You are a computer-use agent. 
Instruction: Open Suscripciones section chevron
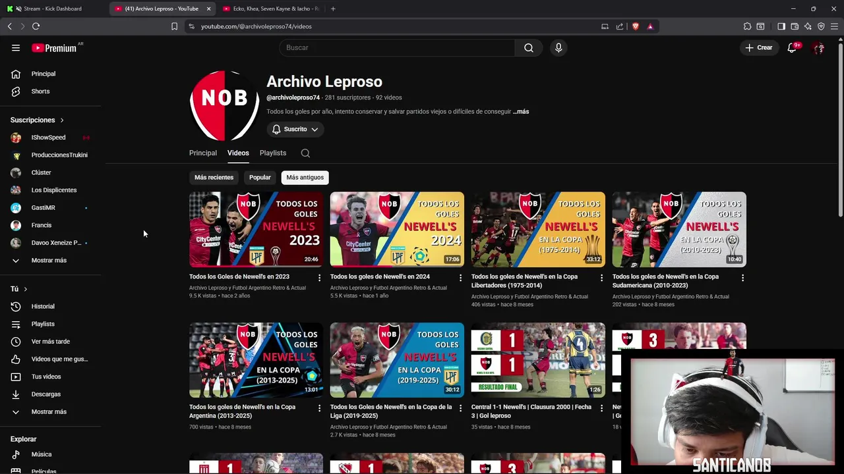(x=62, y=120)
